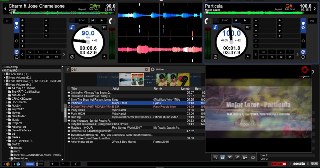Open video panel settings gear icon
Screen dimensions: 320x168
click(x=253, y=157)
